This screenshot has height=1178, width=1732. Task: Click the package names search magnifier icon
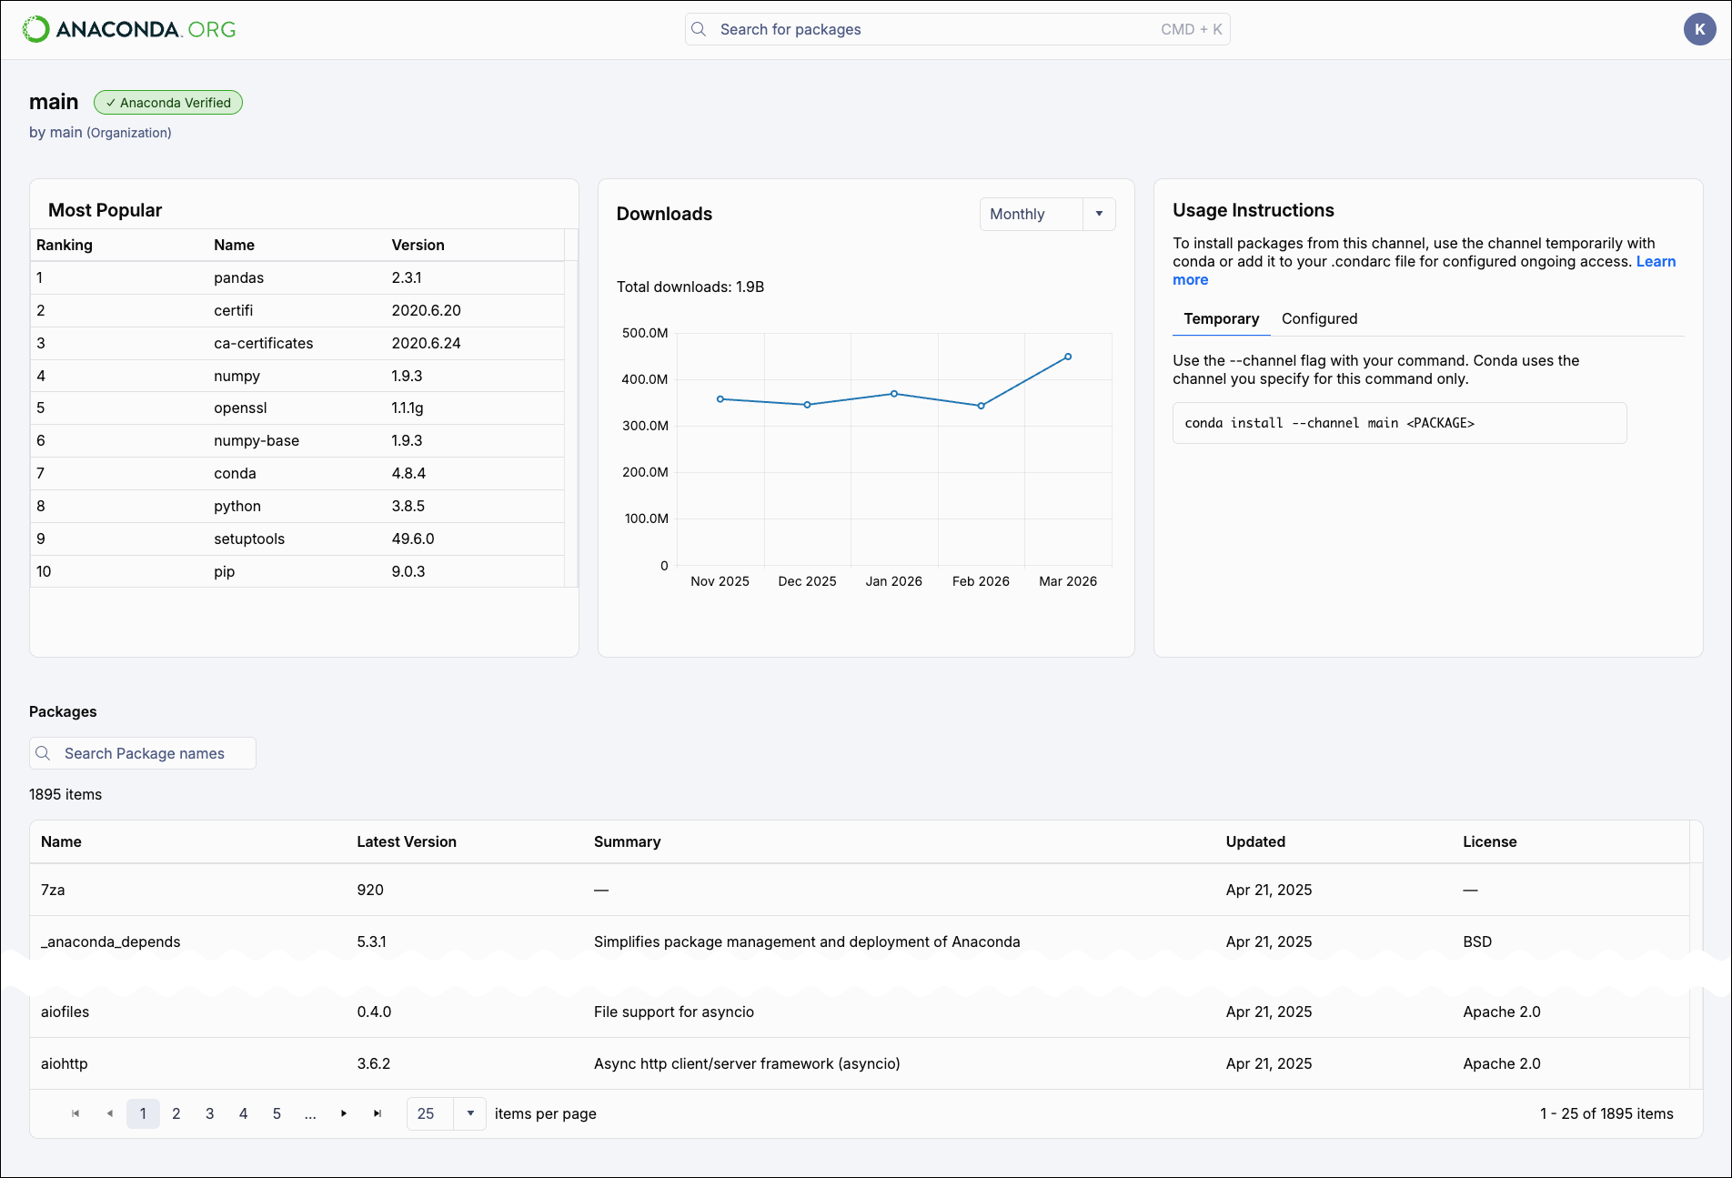(x=43, y=753)
